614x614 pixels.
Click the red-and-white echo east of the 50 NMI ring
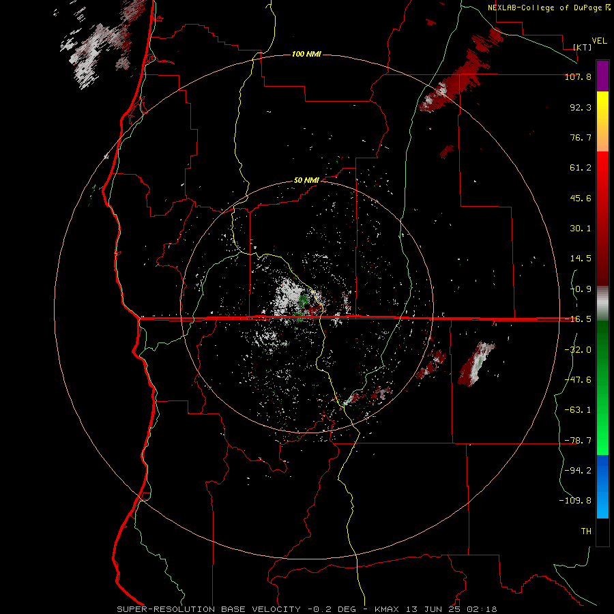[x=477, y=364]
